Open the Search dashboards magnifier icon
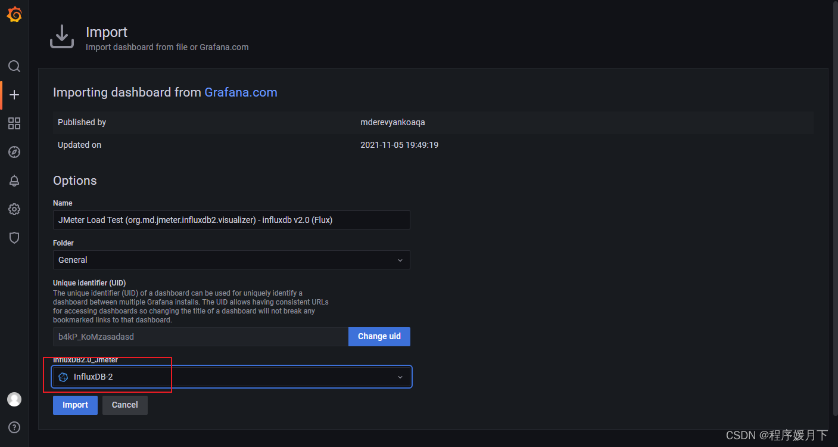 (x=14, y=66)
